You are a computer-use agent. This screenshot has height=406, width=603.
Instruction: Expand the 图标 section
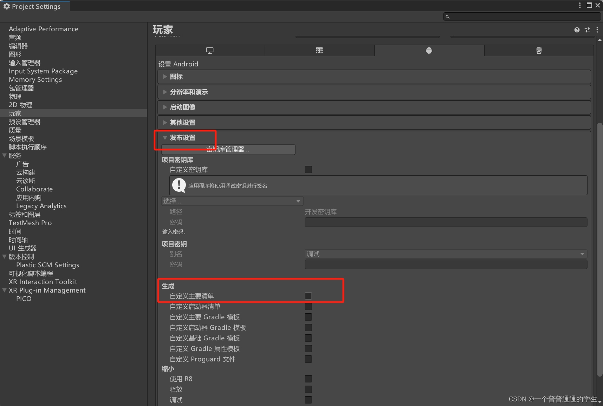(x=374, y=77)
